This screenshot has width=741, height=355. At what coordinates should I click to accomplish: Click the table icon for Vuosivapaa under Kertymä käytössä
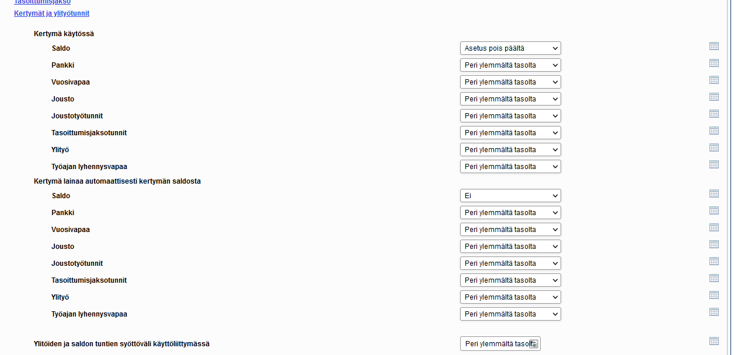[714, 80]
